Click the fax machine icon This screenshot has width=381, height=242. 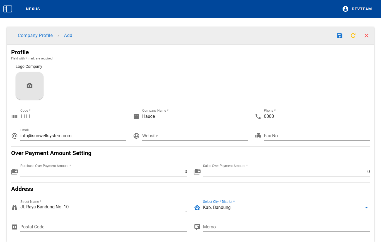pos(258,136)
